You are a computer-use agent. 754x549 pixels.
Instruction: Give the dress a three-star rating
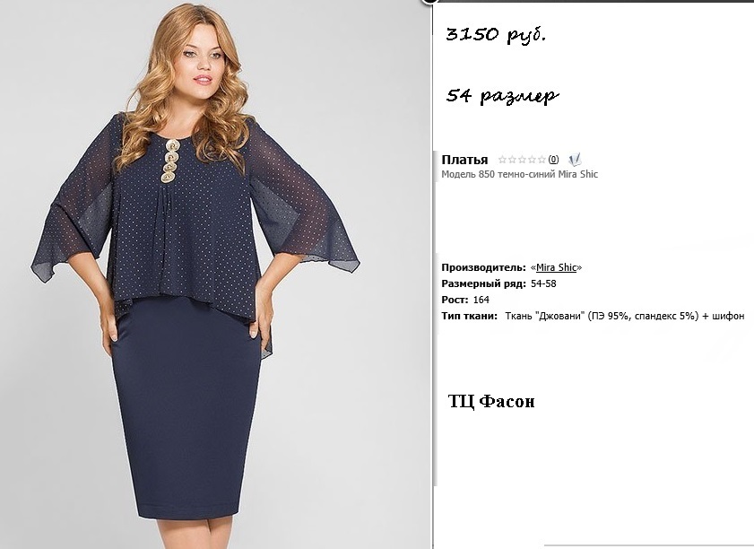pyautogui.click(x=522, y=160)
